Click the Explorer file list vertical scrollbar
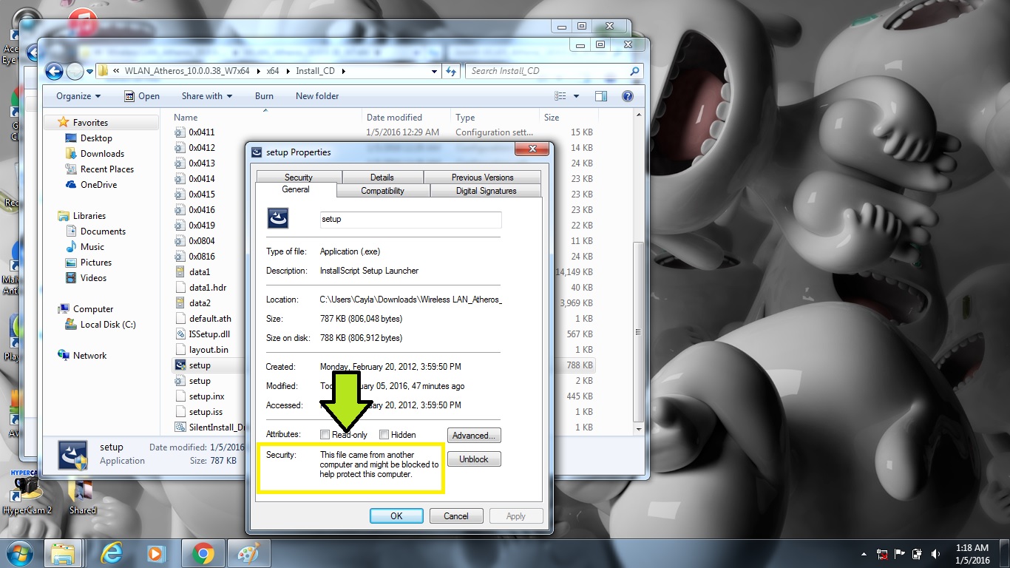1010x568 pixels. (x=640, y=272)
